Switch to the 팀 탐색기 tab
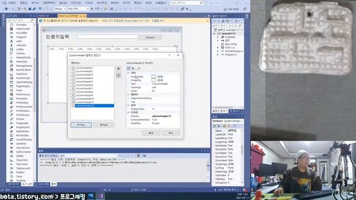Screen dimensions: 356x200 coord(235,111)
